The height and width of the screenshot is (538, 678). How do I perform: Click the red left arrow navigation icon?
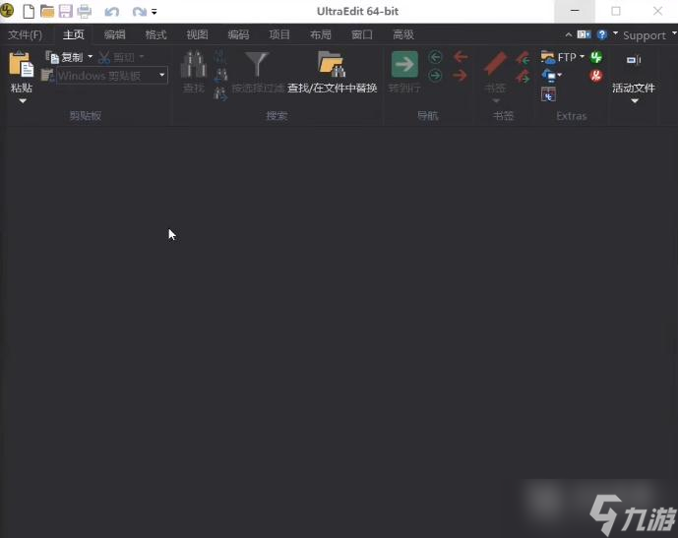[x=461, y=57]
